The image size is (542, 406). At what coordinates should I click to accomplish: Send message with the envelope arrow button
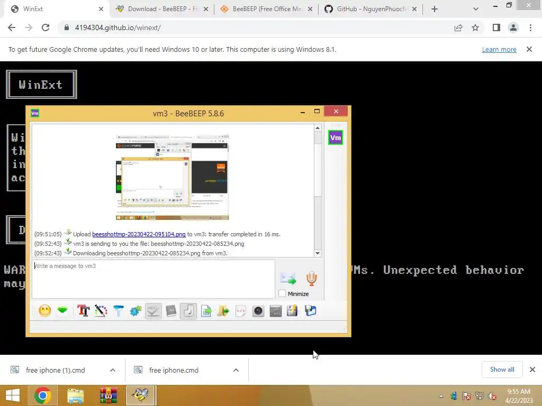[x=288, y=278]
